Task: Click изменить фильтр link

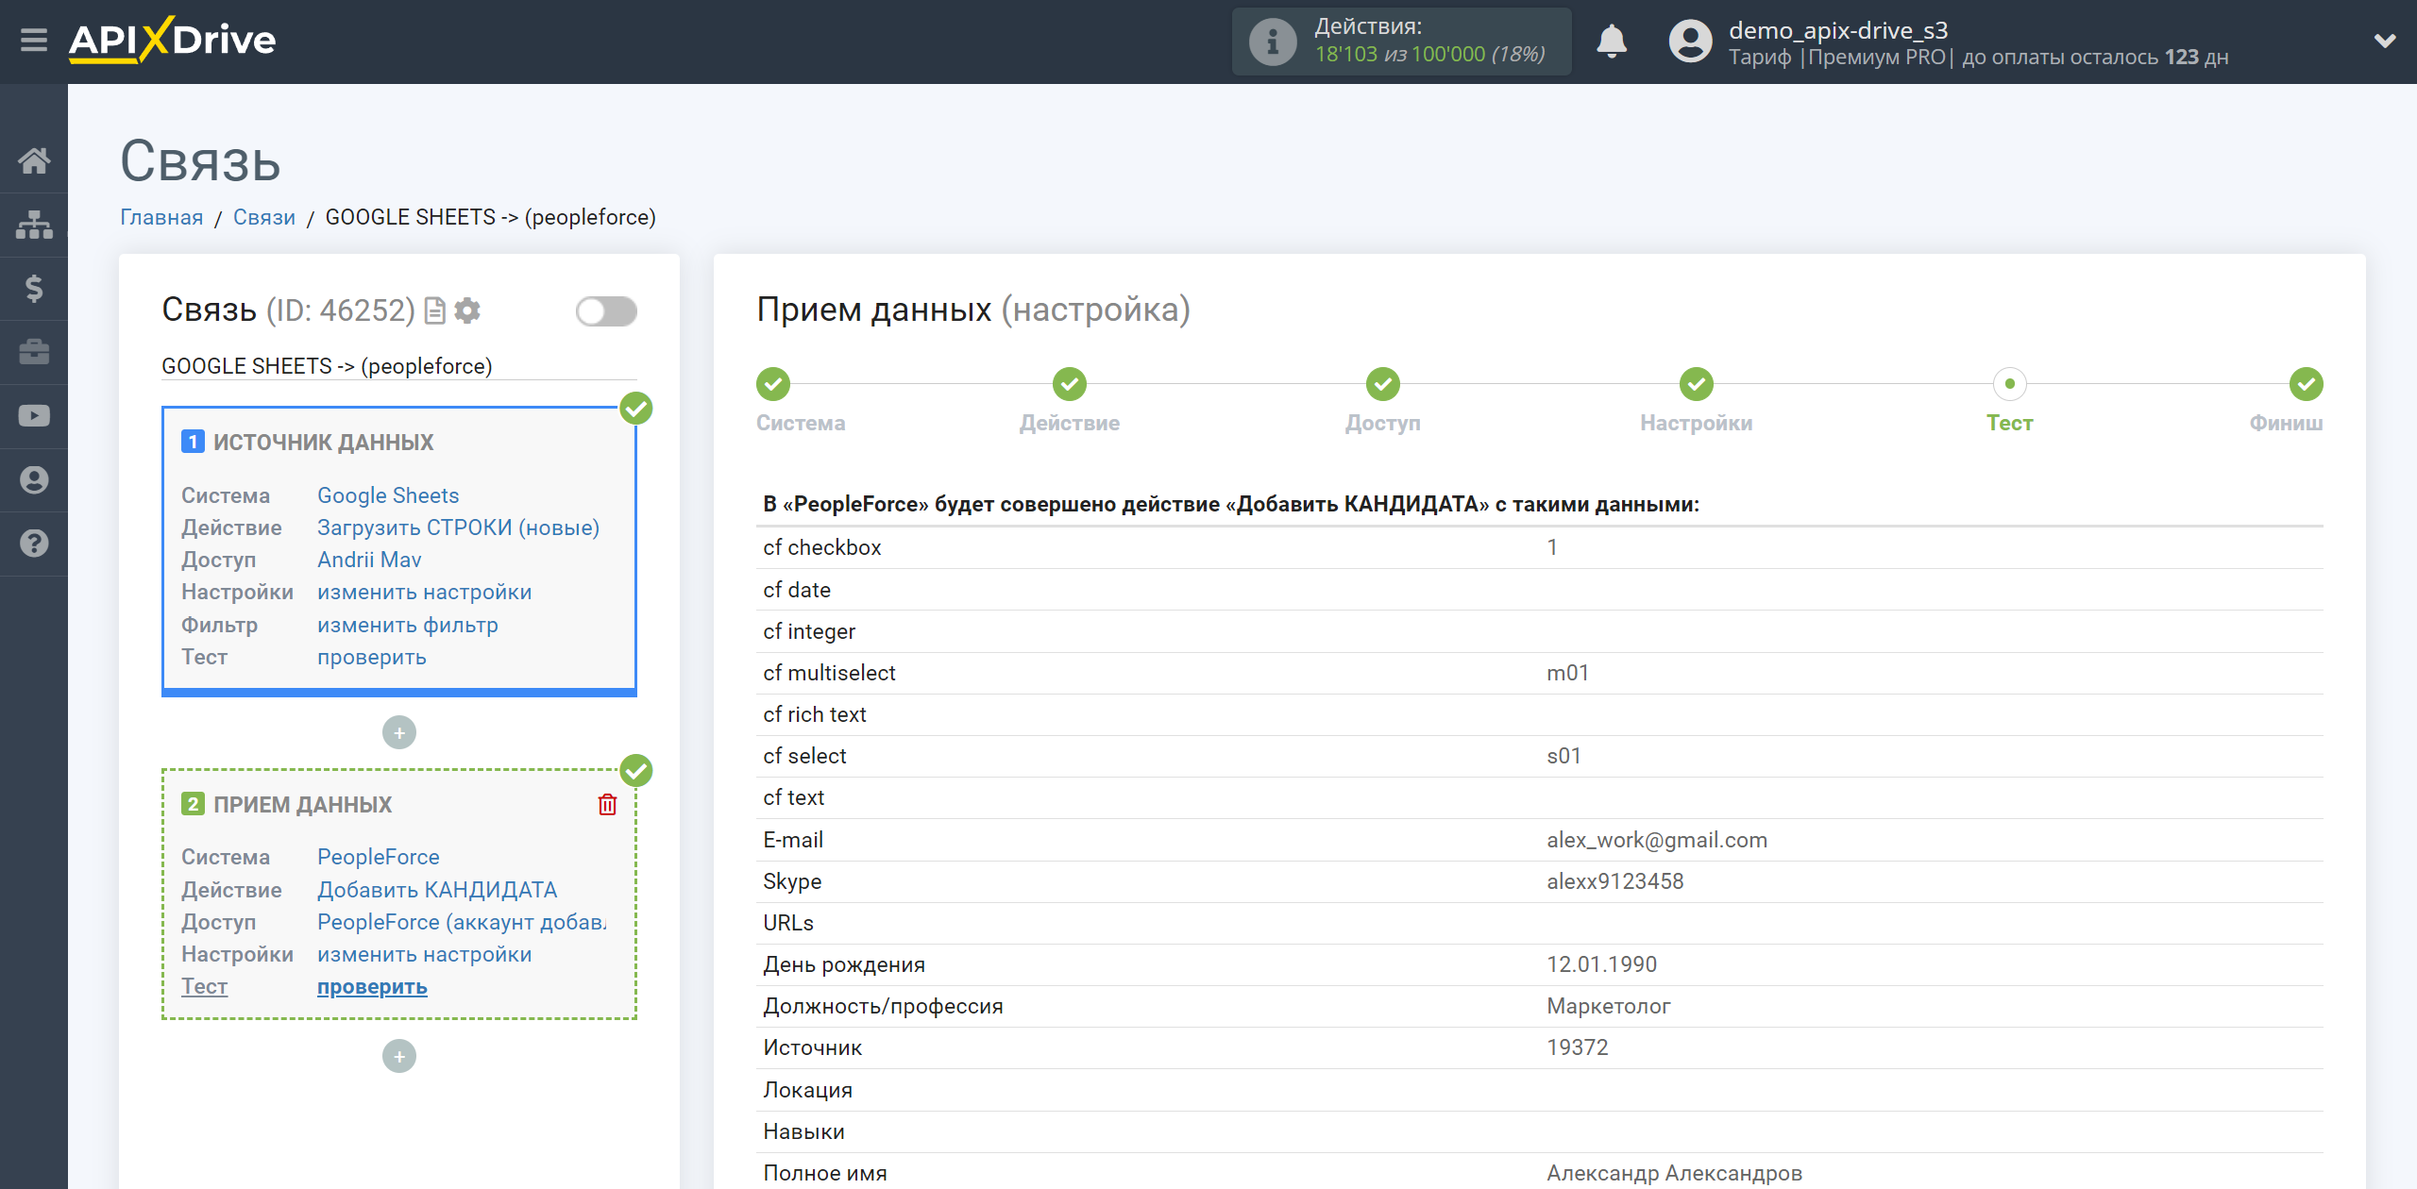Action: [x=408, y=625]
